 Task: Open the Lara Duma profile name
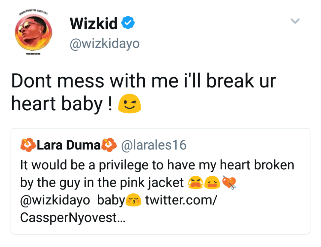click(68, 145)
